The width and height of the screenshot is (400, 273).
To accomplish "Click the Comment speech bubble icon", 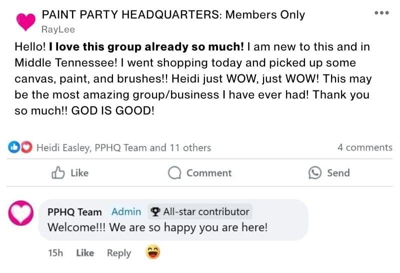I will pos(174,173).
